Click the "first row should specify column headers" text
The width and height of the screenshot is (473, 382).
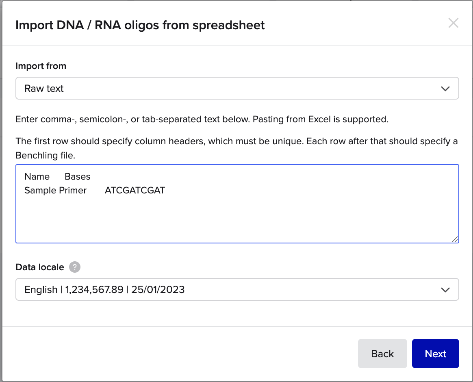236,141
